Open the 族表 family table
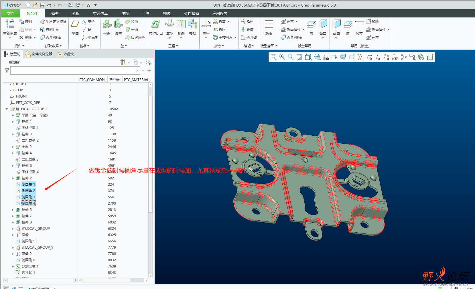 click(269, 27)
